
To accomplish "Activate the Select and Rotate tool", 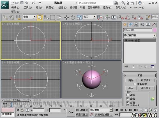I will (x=73, y=18).
